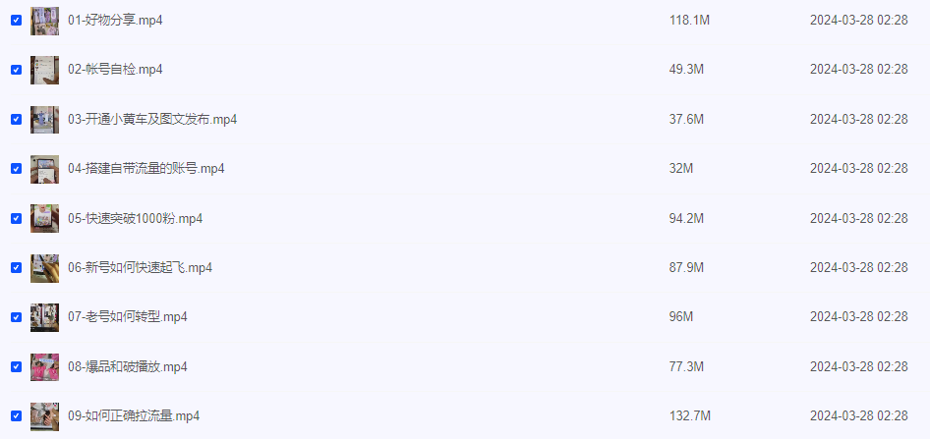
Task: Click the 08-爆品和破播放 pink thumbnail
Action: tap(44, 367)
